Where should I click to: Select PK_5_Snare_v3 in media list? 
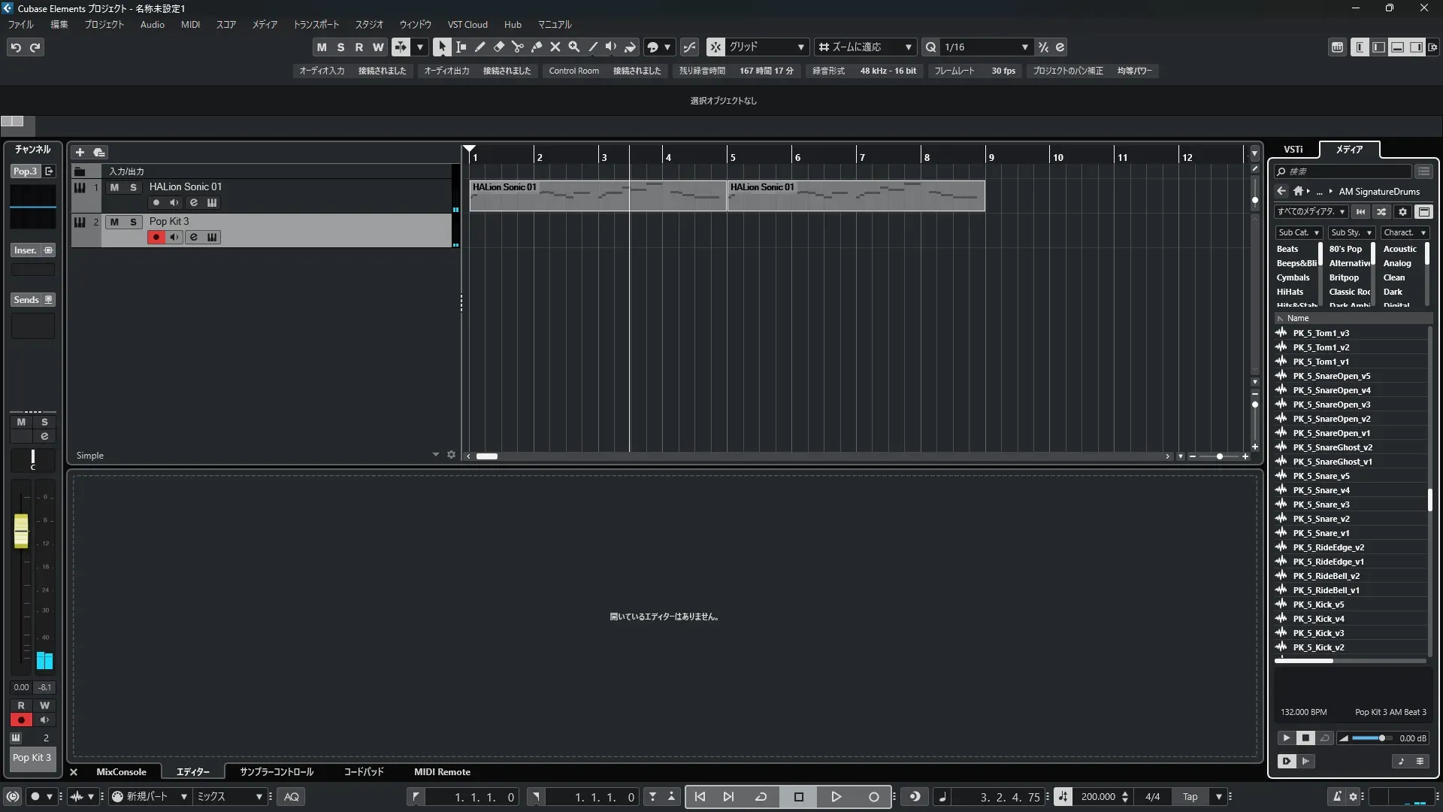pyautogui.click(x=1320, y=504)
